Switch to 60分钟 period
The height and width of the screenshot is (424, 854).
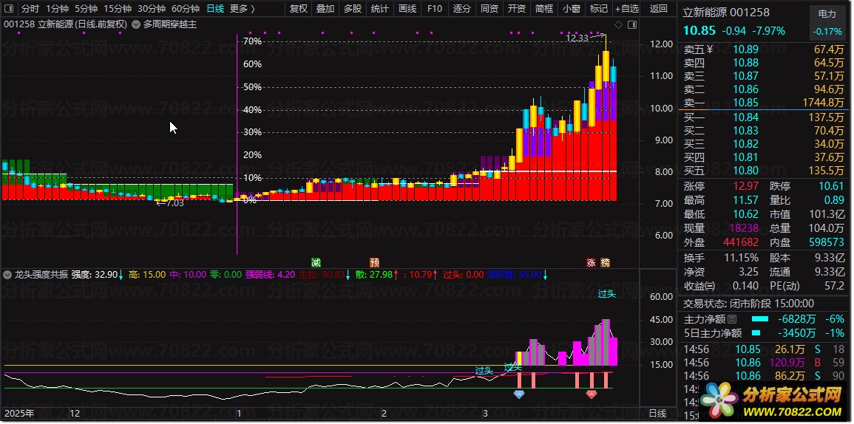(x=186, y=9)
